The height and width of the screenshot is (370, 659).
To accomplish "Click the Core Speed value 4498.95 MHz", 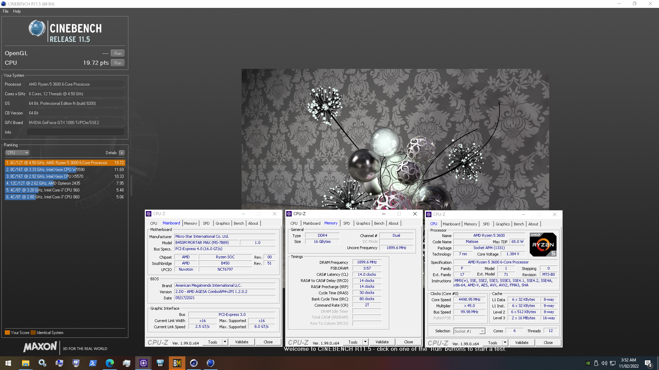I will [x=470, y=299].
